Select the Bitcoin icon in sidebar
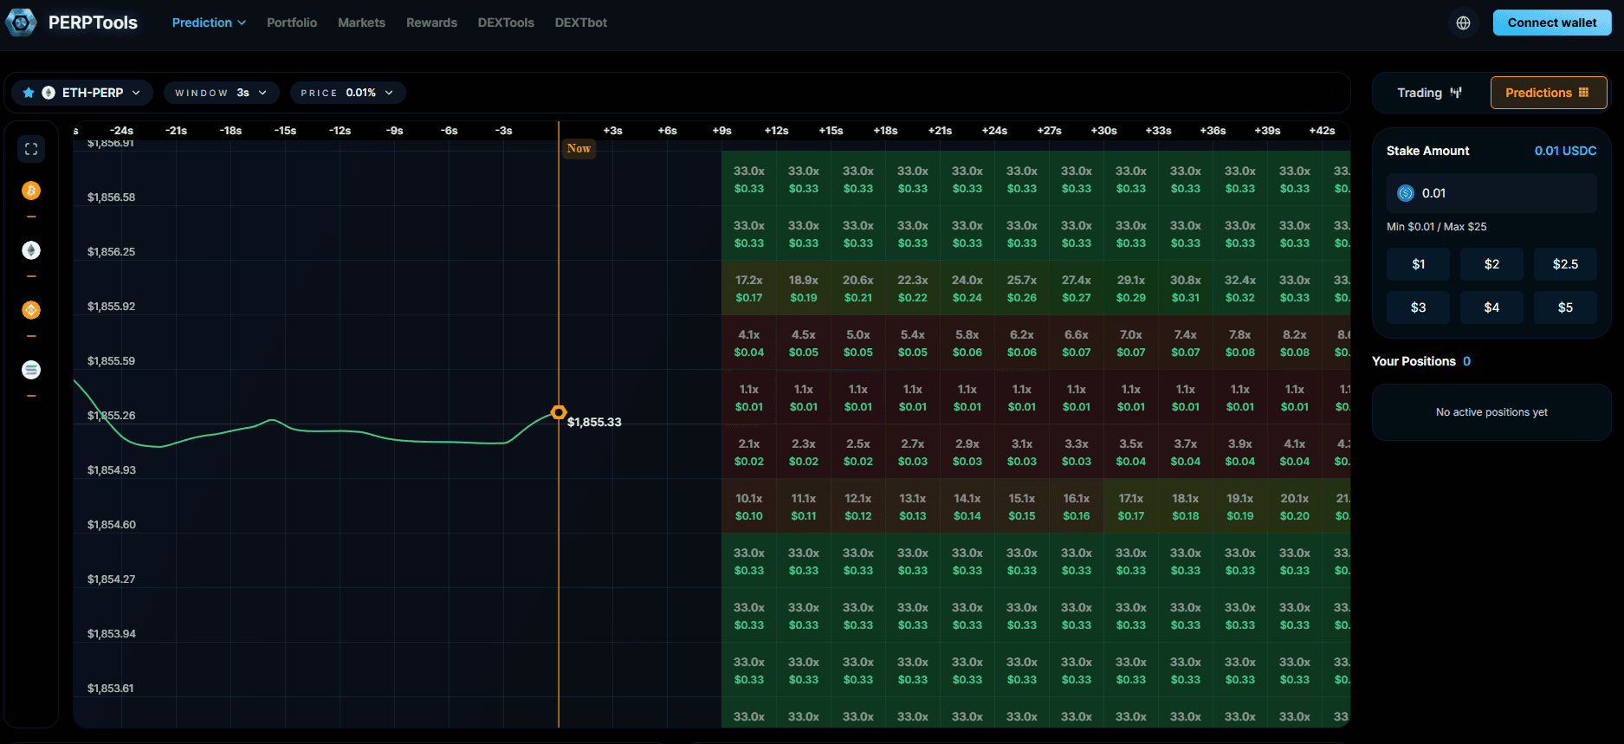The width and height of the screenshot is (1624, 744). click(31, 191)
